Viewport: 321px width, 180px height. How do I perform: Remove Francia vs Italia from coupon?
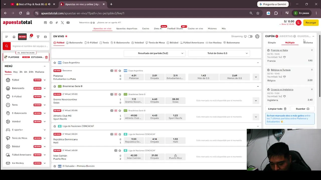(312, 50)
